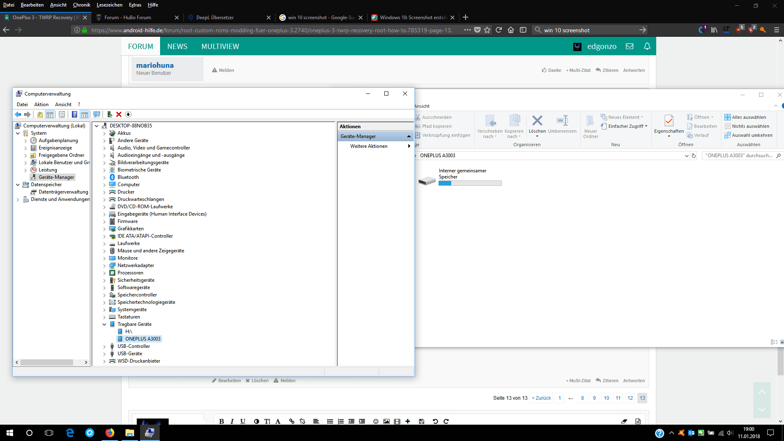Select the H:\ portable device entry
784x441 pixels.
click(x=129, y=332)
